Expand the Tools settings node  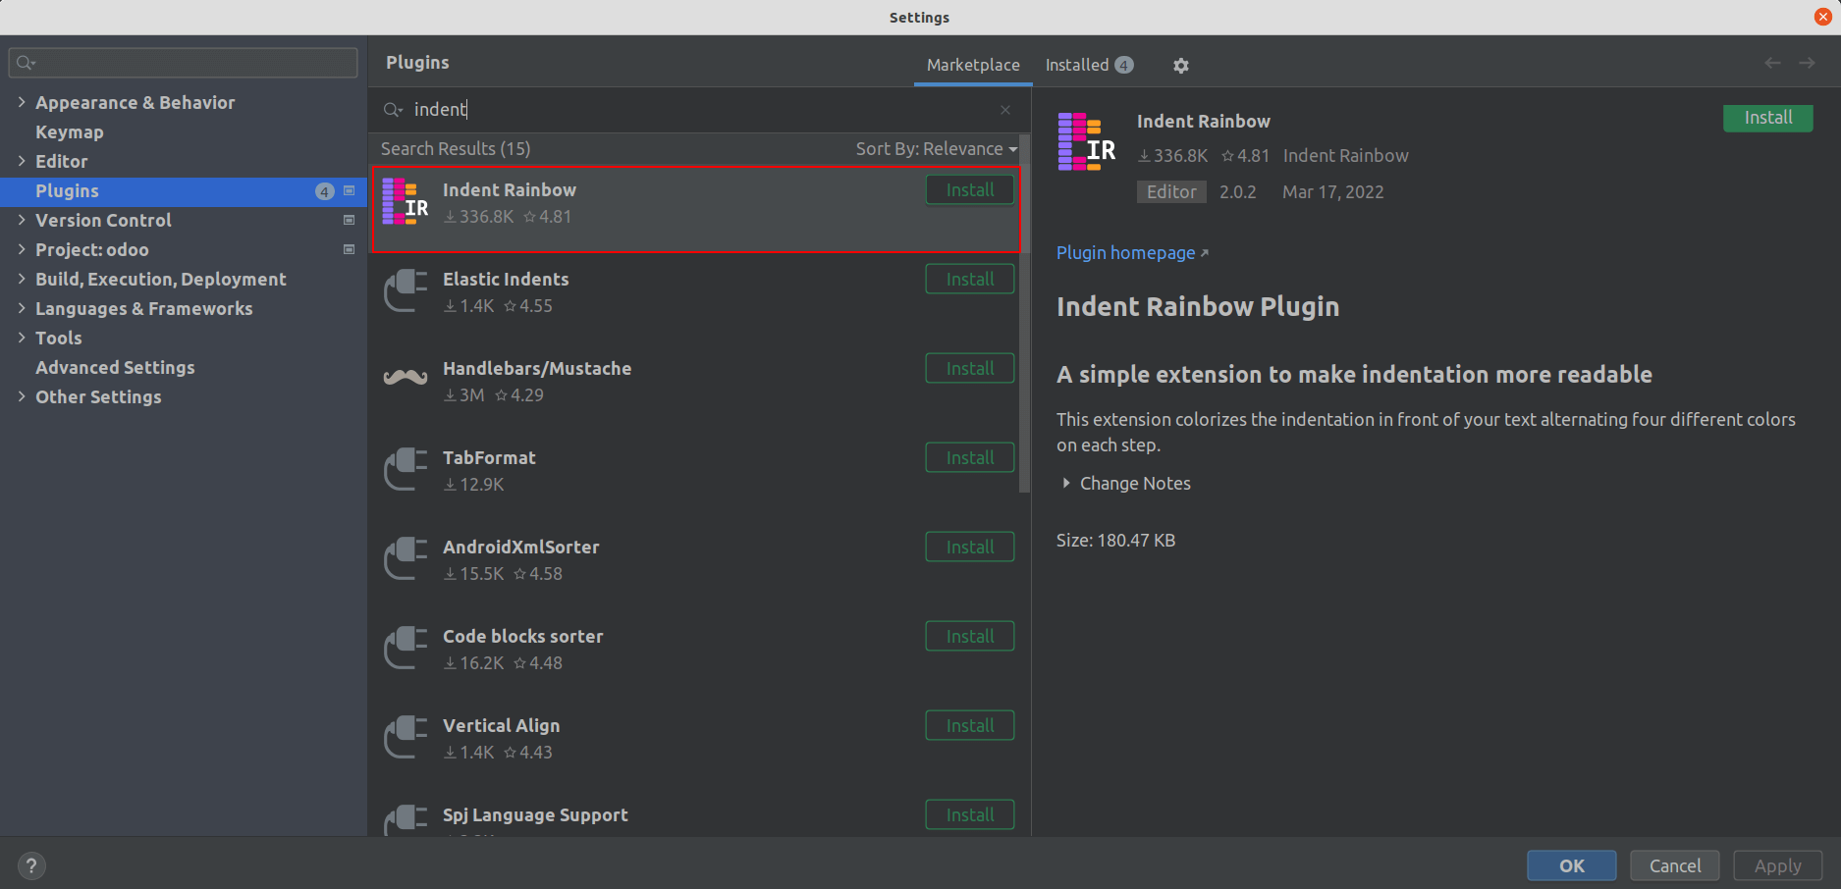pyautogui.click(x=22, y=338)
